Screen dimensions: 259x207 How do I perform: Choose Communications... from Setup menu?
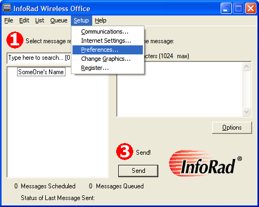tap(108, 31)
